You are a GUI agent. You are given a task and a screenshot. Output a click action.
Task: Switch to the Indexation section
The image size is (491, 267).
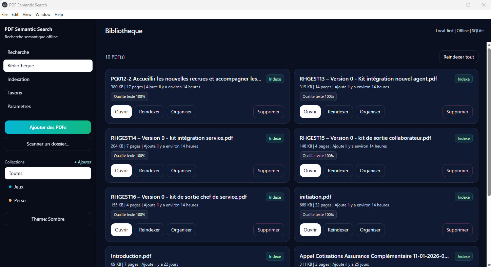tap(18, 79)
